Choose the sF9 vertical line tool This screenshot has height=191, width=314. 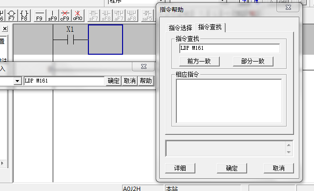52,16
